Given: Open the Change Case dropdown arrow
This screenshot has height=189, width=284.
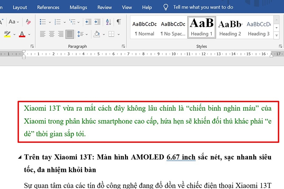Looking at the screenshot, I should pos(18,22).
